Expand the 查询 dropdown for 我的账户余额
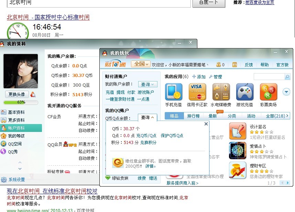The width and height of the screenshot is (295, 212). coord(148,84)
